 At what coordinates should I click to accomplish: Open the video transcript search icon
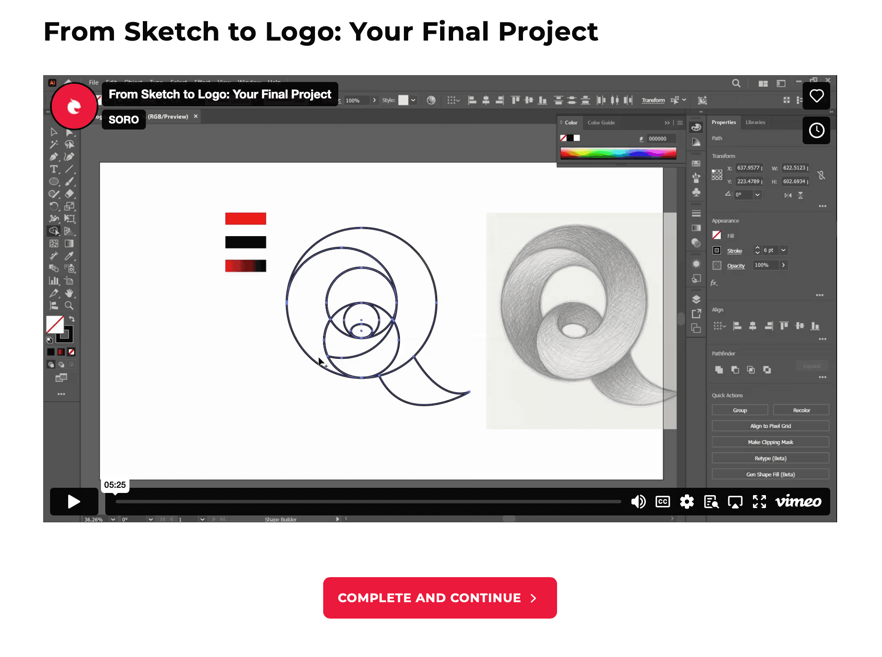pos(711,502)
